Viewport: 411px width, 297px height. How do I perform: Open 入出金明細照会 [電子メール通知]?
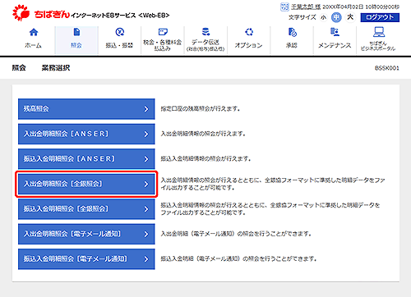86,234
